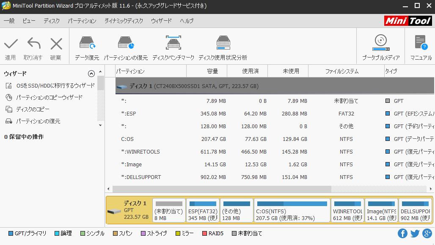Launch the ディスクベンチマーク tool
Image resolution: width=435 pixels, height=245 pixels.
(x=173, y=46)
